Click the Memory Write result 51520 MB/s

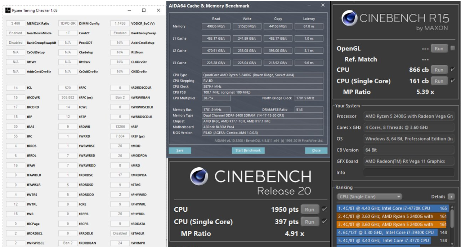tap(247, 26)
